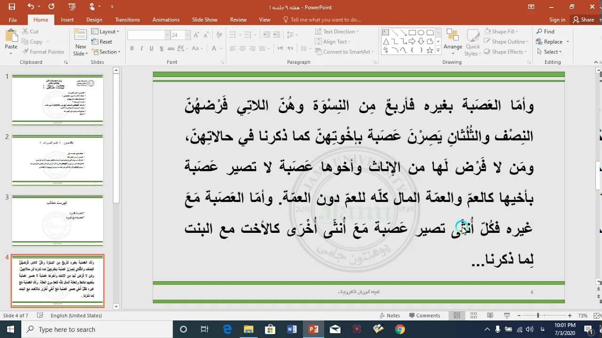Toggle text Shadow
The height and width of the screenshot is (338, 602).
click(161, 48)
